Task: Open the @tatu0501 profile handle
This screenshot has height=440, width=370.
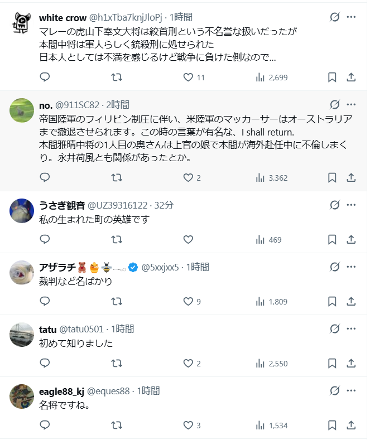Action: 83,329
